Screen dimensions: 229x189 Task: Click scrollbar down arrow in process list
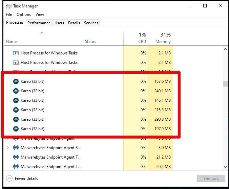coord(225,167)
